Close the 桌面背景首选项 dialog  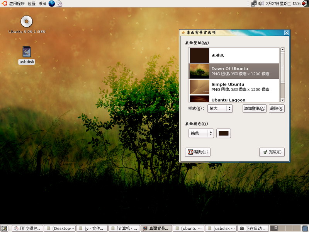tap(287, 33)
